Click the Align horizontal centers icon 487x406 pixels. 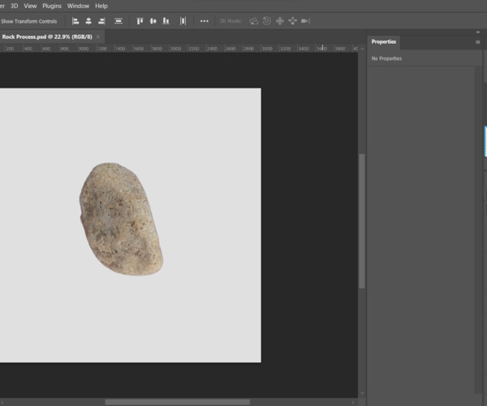[88, 21]
